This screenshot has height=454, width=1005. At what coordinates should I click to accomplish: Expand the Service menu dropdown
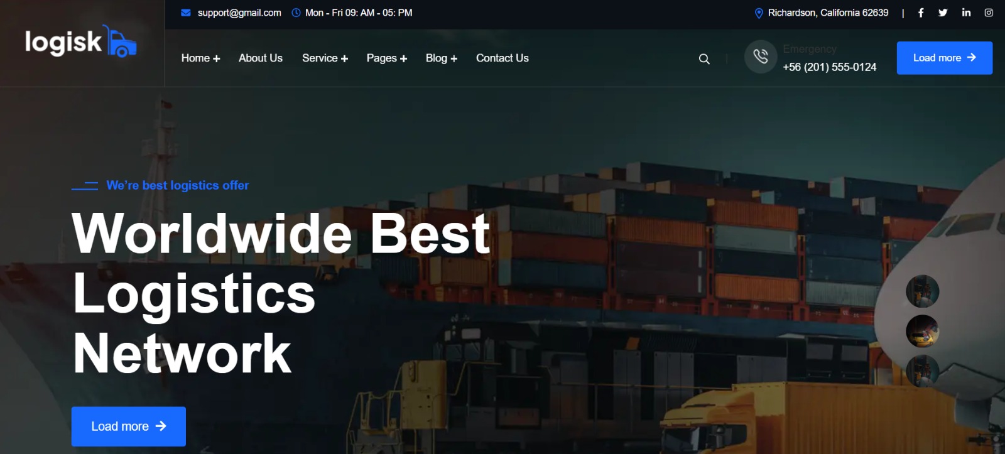(x=325, y=58)
